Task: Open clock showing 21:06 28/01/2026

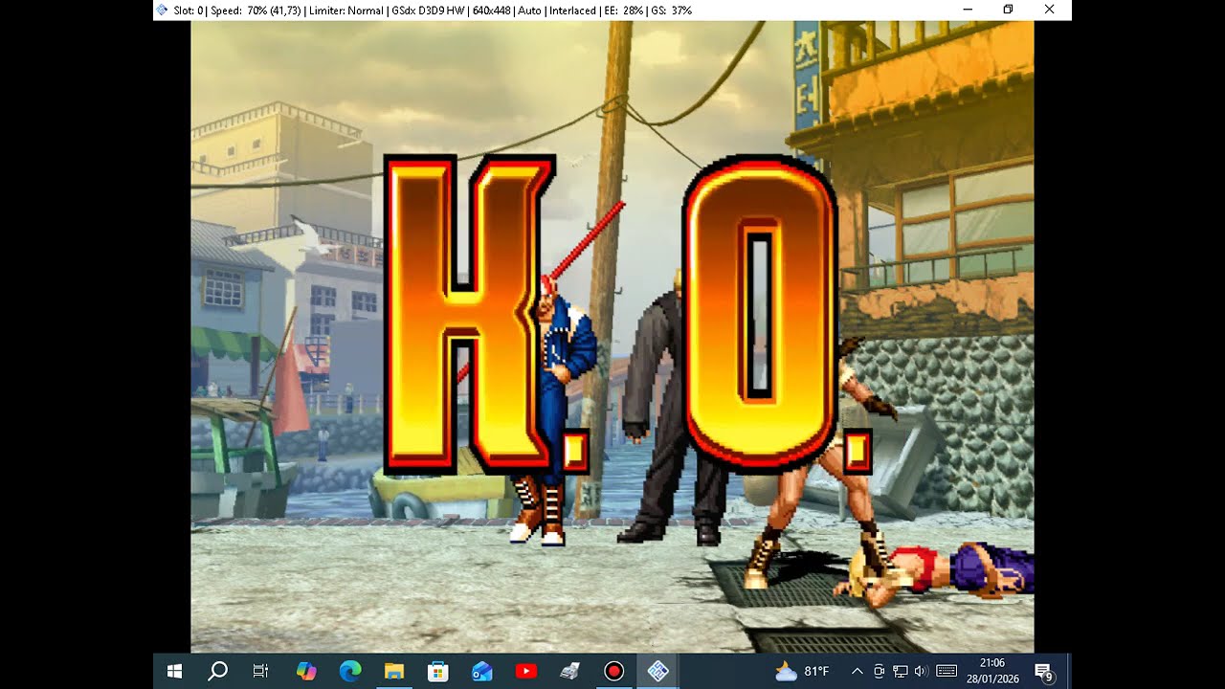Action: (x=992, y=671)
